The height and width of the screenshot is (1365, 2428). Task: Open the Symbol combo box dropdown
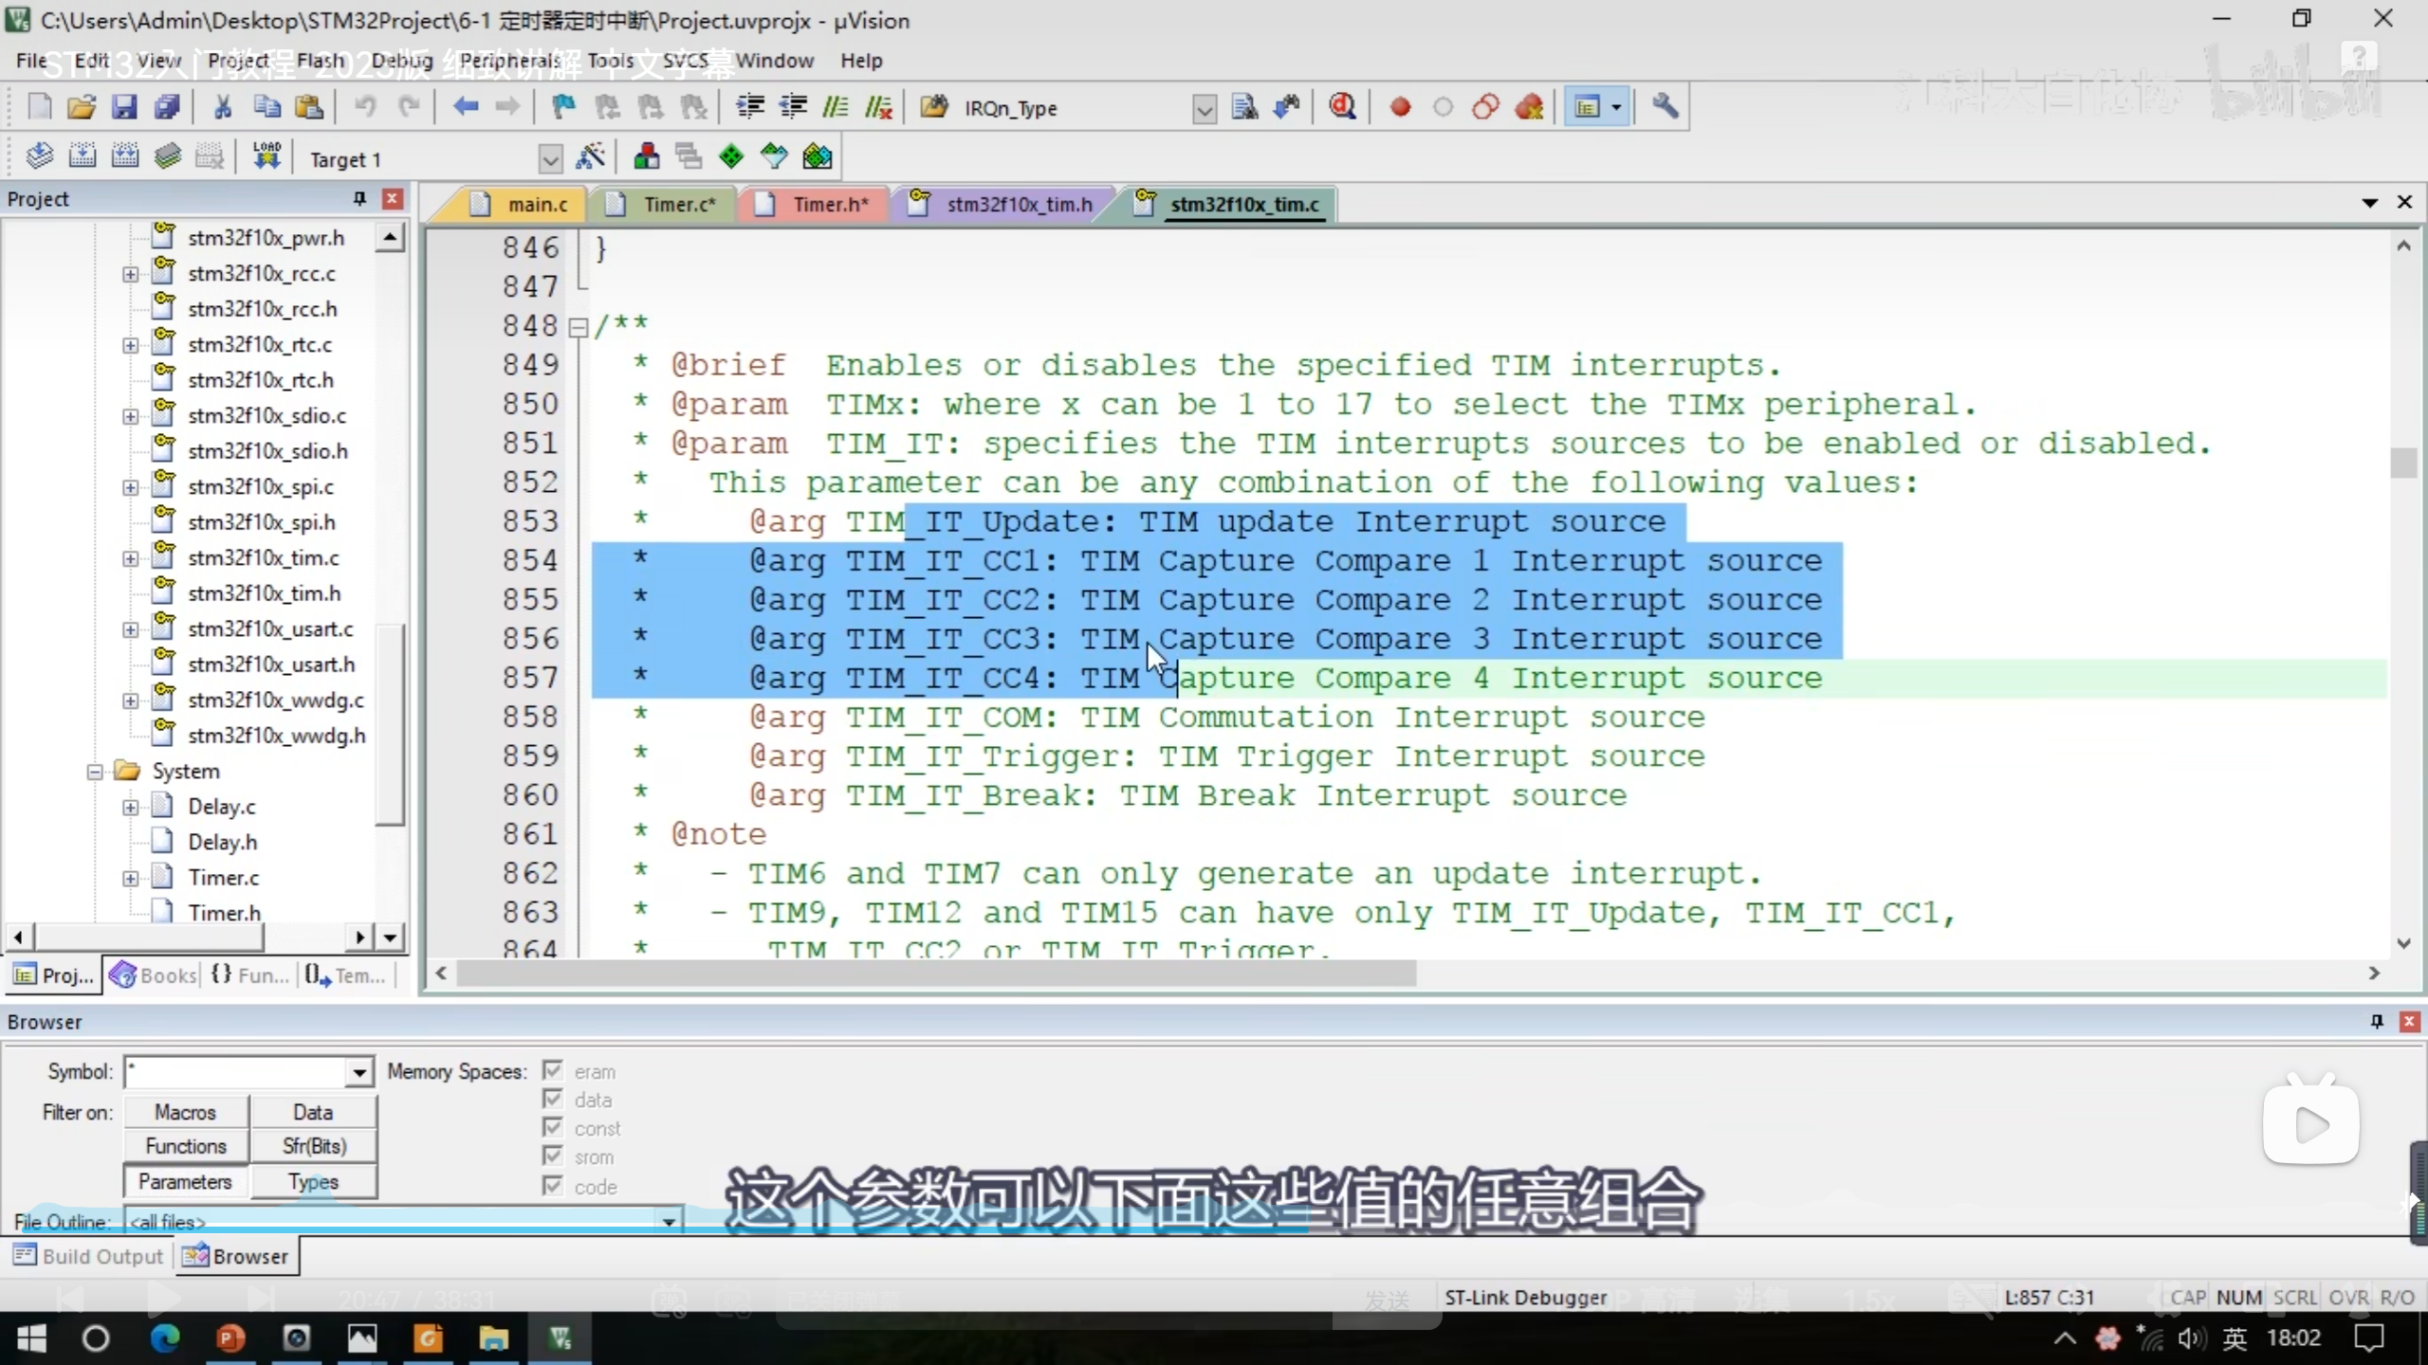point(359,1073)
